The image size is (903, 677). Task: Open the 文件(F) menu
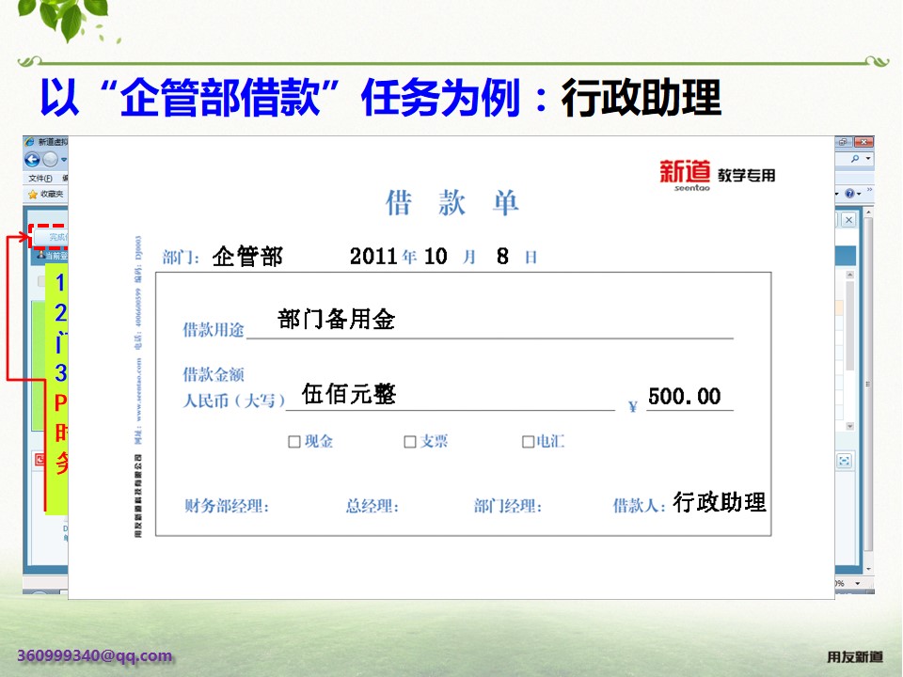(x=40, y=178)
